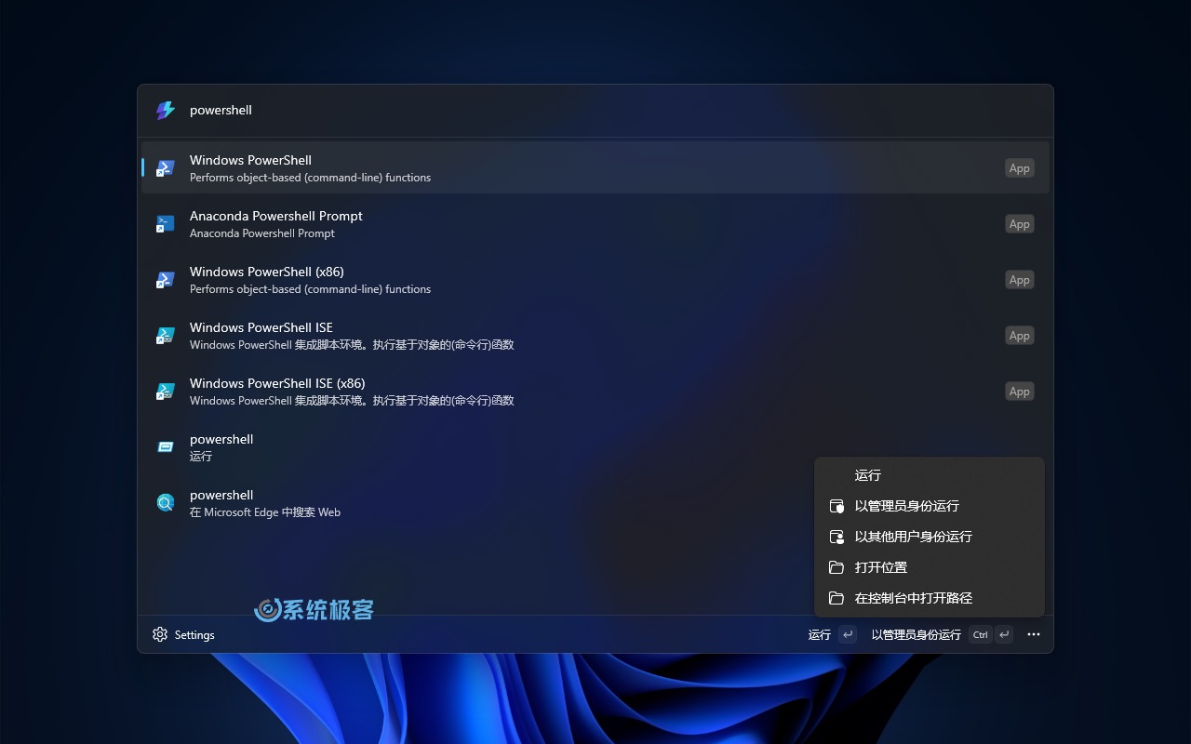
Task: Select the Windows PowerShell ISE (x86) title
Action: tap(277, 383)
